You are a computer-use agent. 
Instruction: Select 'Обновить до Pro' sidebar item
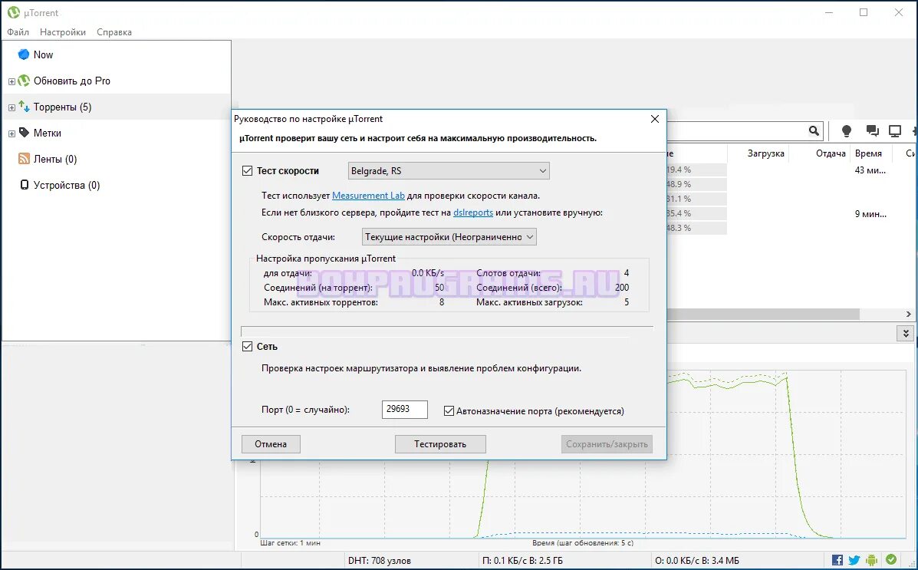pos(72,81)
